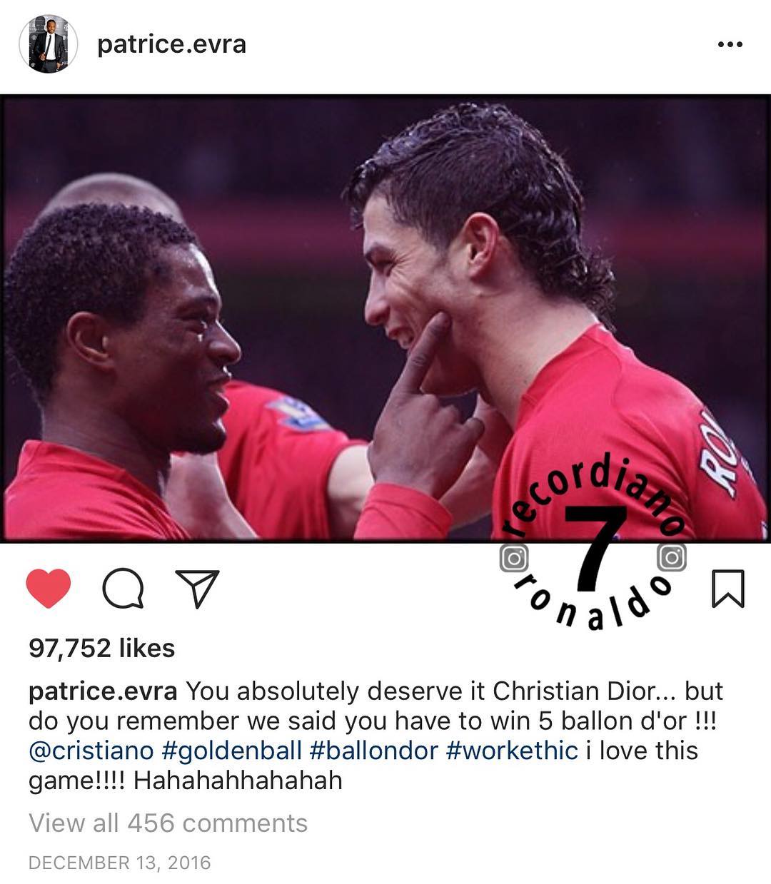Image resolution: width=771 pixels, height=884 pixels.
Task: Open the @cristiano mention
Action: click(x=91, y=751)
